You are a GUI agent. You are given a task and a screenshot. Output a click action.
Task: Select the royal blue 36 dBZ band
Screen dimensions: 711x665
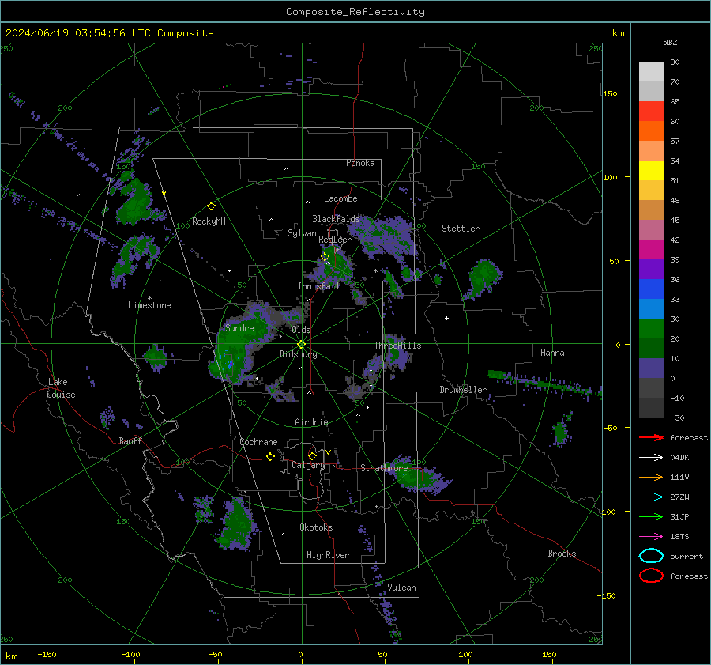pos(651,289)
